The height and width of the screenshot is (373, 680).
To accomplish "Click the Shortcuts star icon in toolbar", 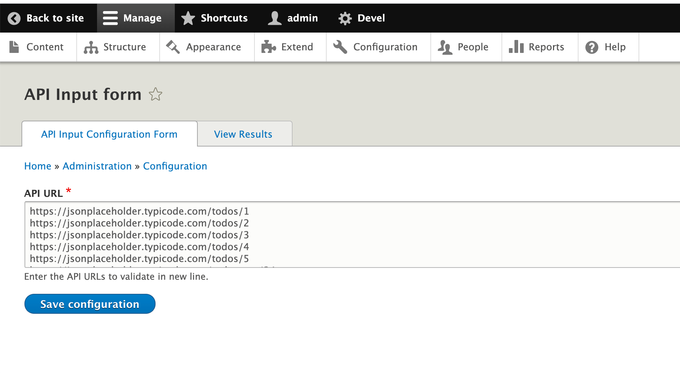I will pos(188,18).
